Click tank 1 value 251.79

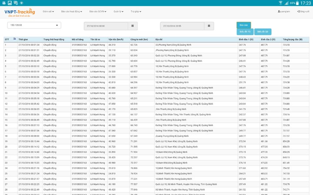click(242, 82)
